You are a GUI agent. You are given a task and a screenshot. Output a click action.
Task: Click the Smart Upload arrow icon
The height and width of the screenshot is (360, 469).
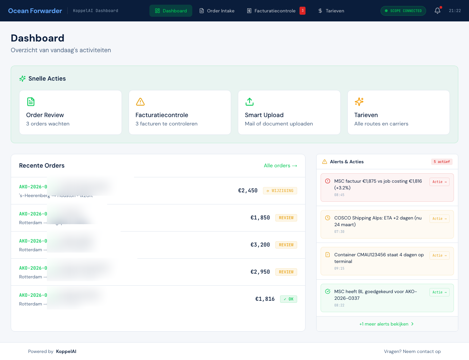pos(249,102)
